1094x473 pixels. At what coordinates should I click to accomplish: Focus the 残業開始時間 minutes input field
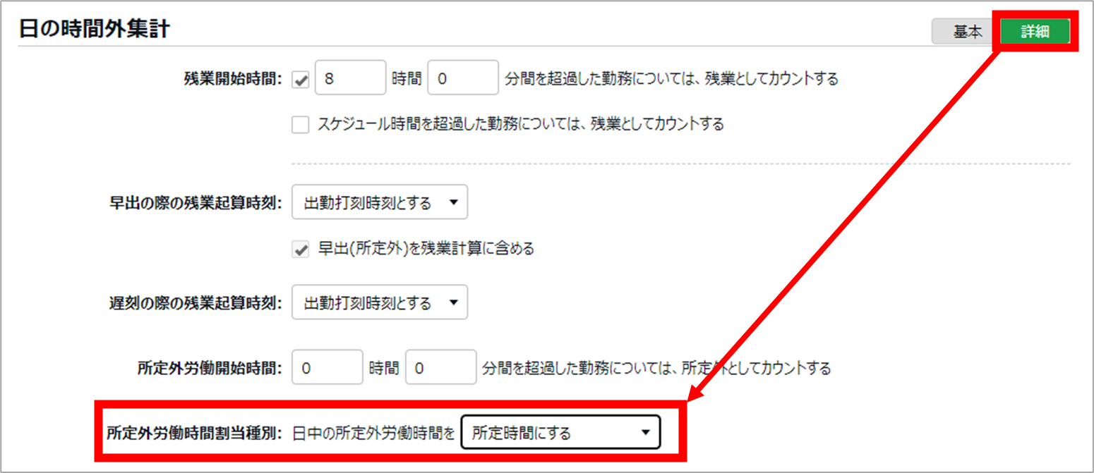pos(463,79)
